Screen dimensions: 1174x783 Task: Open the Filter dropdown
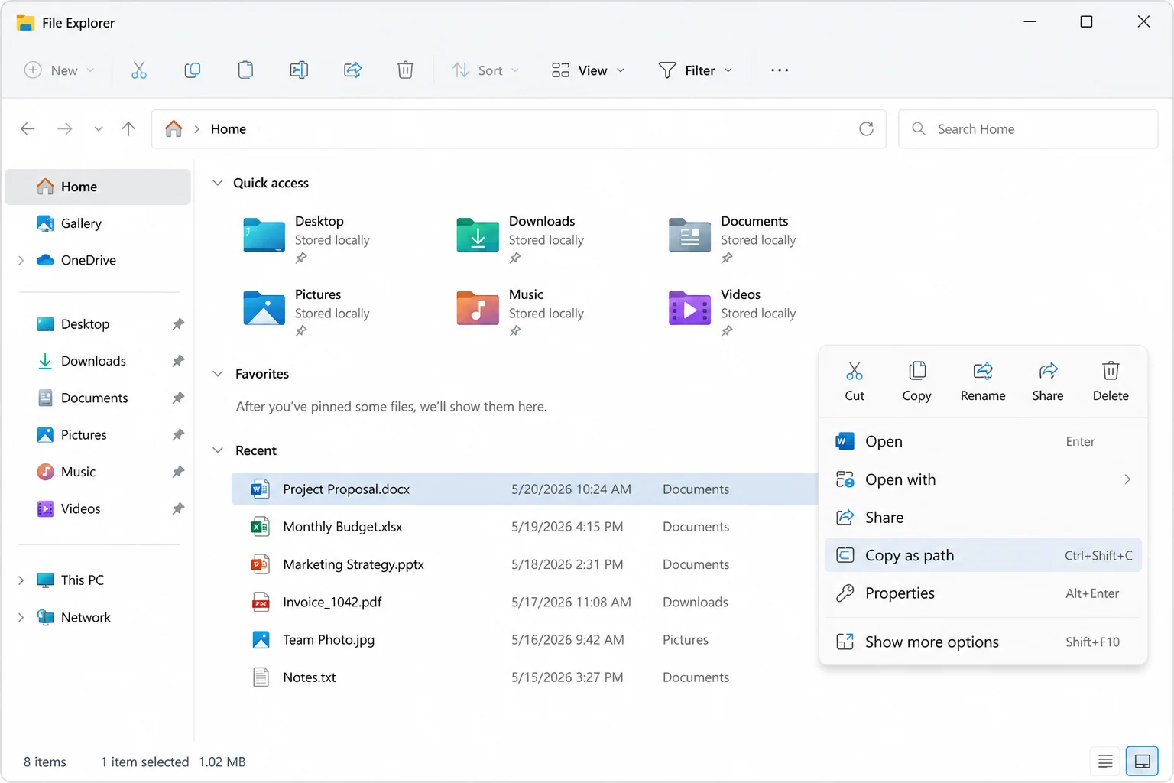(x=695, y=70)
